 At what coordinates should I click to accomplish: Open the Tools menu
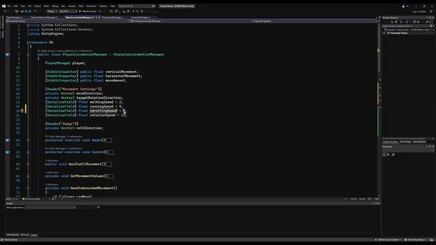coord(81,6)
